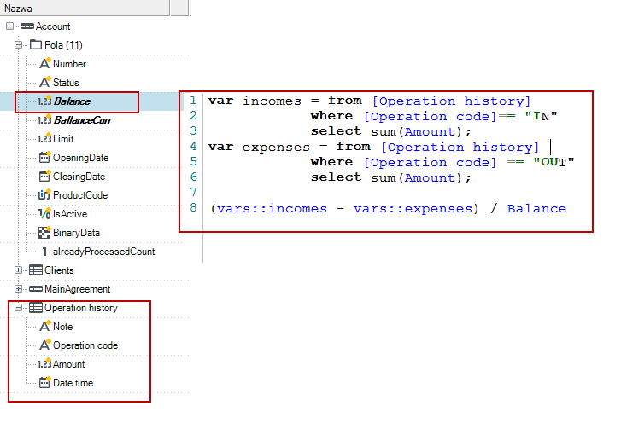Screen dimensions: 621x429
Task: Click "var expenses" on code line 4
Action: [259, 147]
